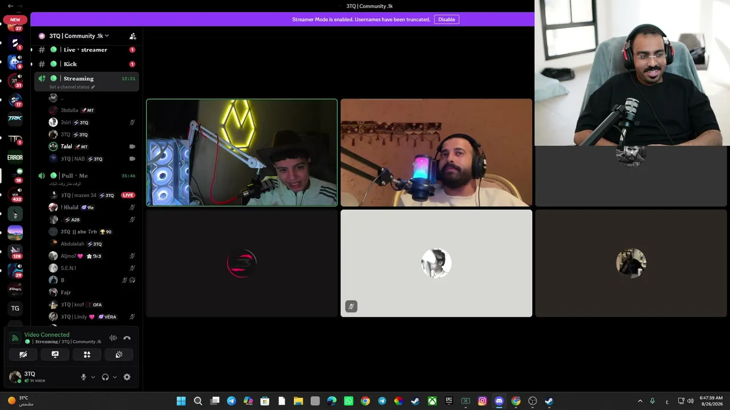Disable Streamer Mode from the banner

[447, 19]
